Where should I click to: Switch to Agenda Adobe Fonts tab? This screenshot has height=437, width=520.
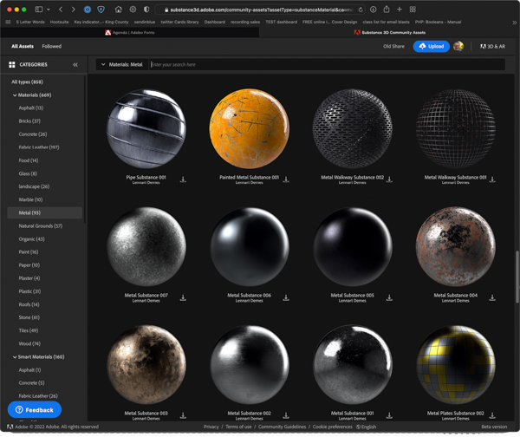130,33
